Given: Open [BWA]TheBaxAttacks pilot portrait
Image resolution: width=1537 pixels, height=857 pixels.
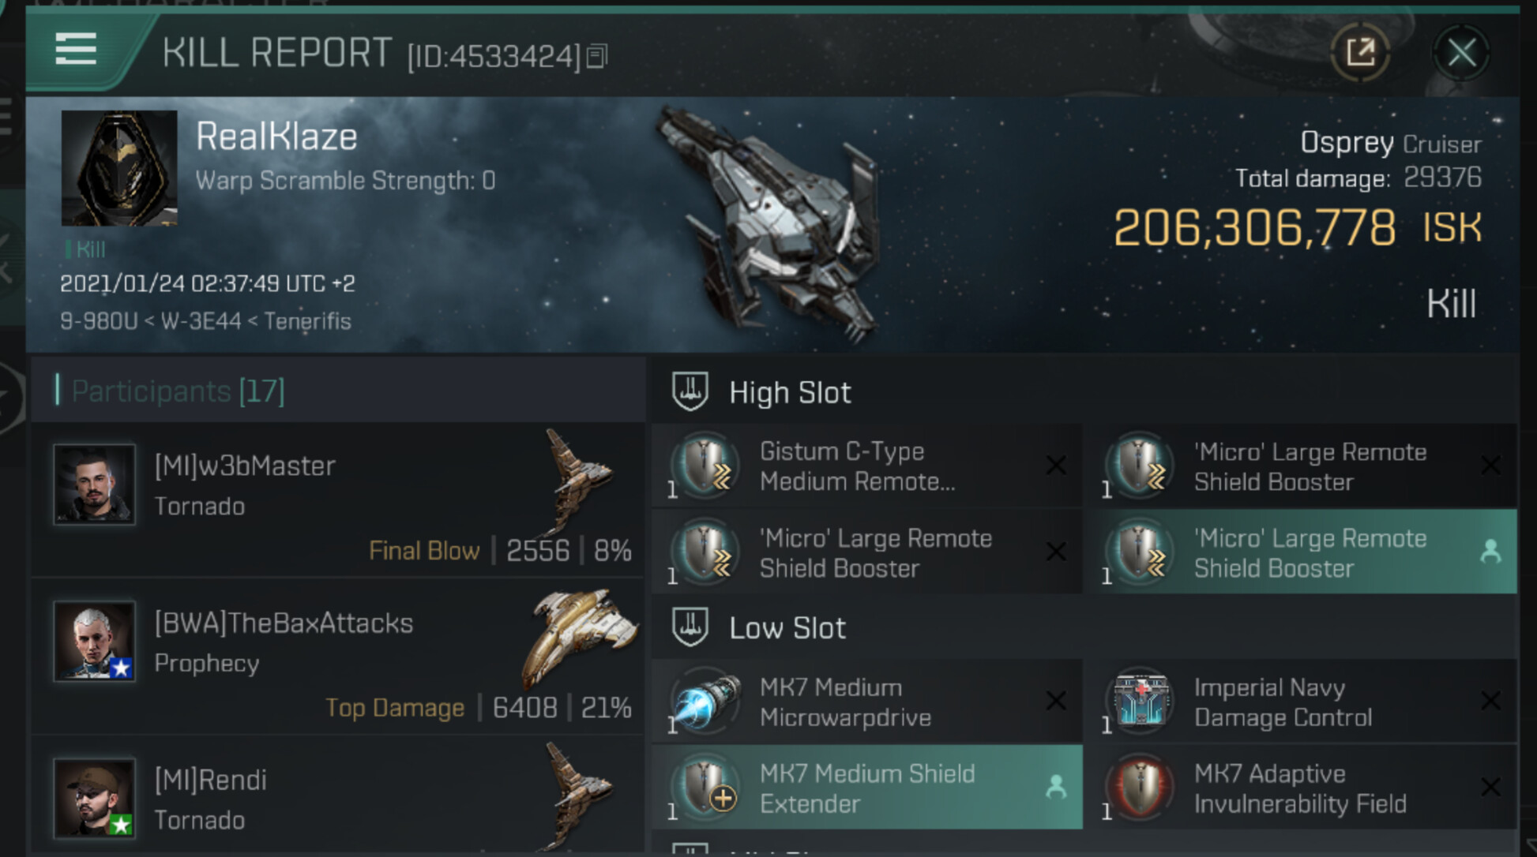Looking at the screenshot, I should click(94, 641).
